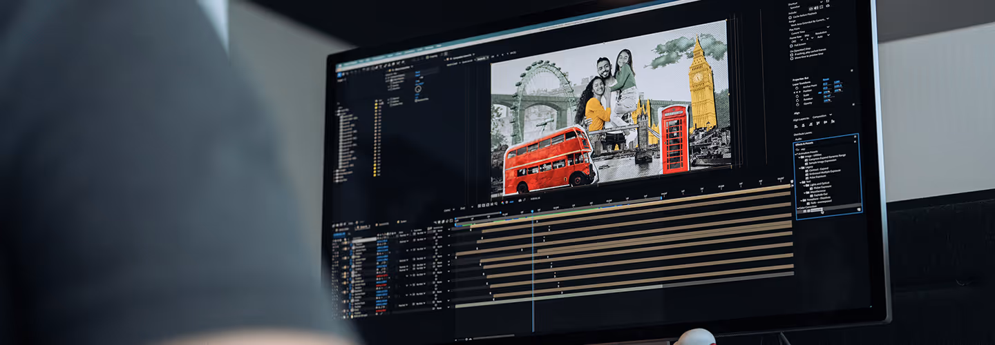Click the angle dial in Effect Controls
Screen dimensions: 995x345
tap(418, 89)
